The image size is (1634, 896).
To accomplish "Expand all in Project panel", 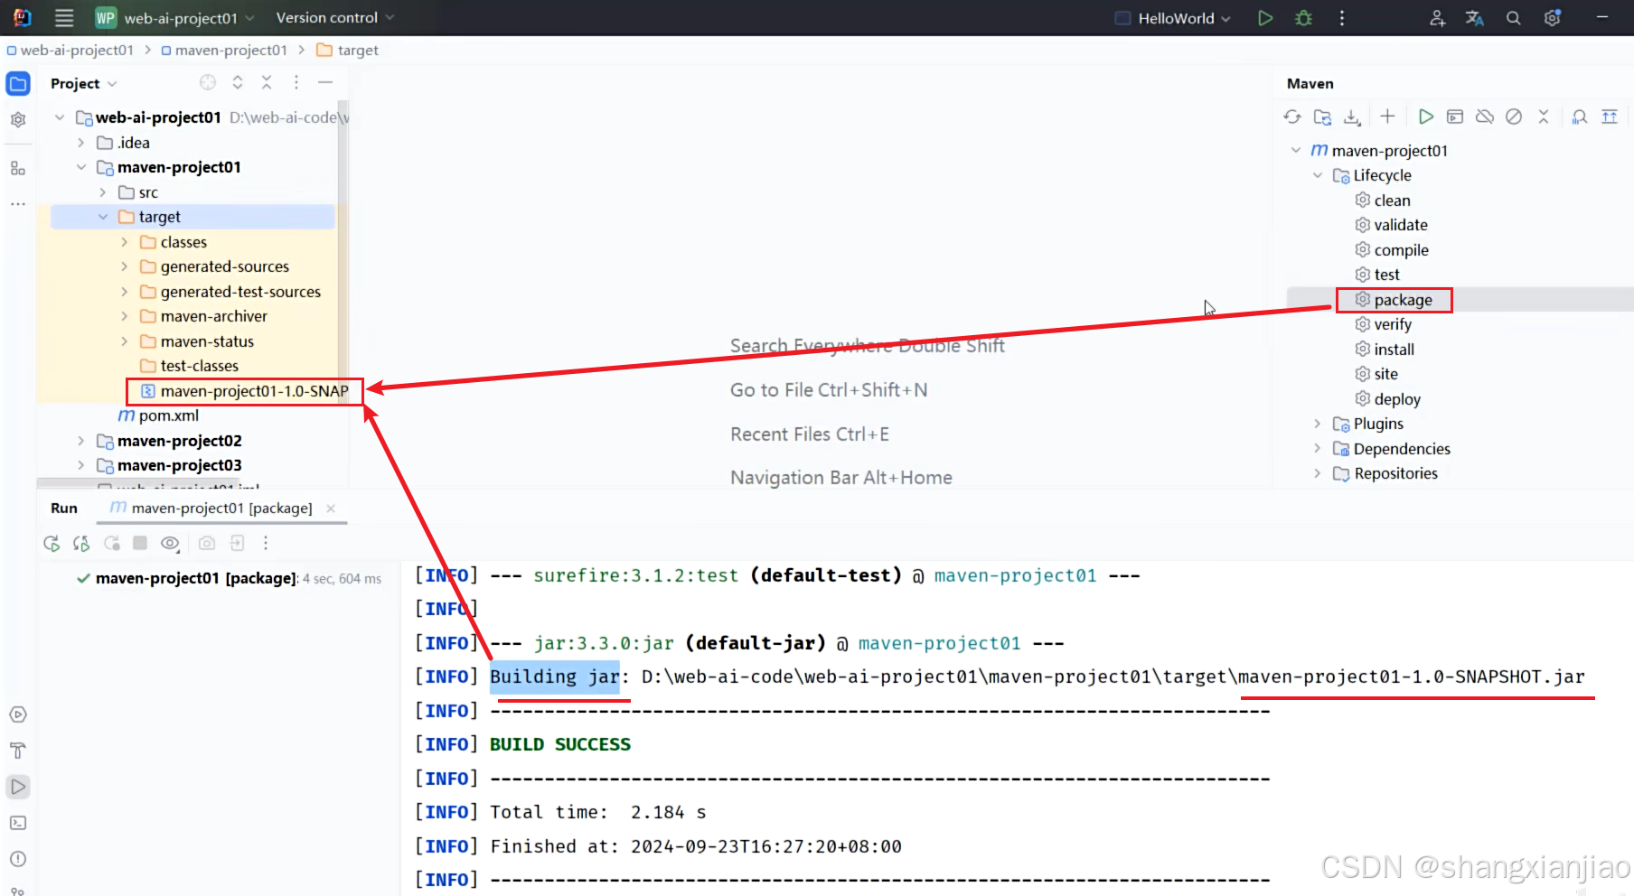I will click(238, 83).
